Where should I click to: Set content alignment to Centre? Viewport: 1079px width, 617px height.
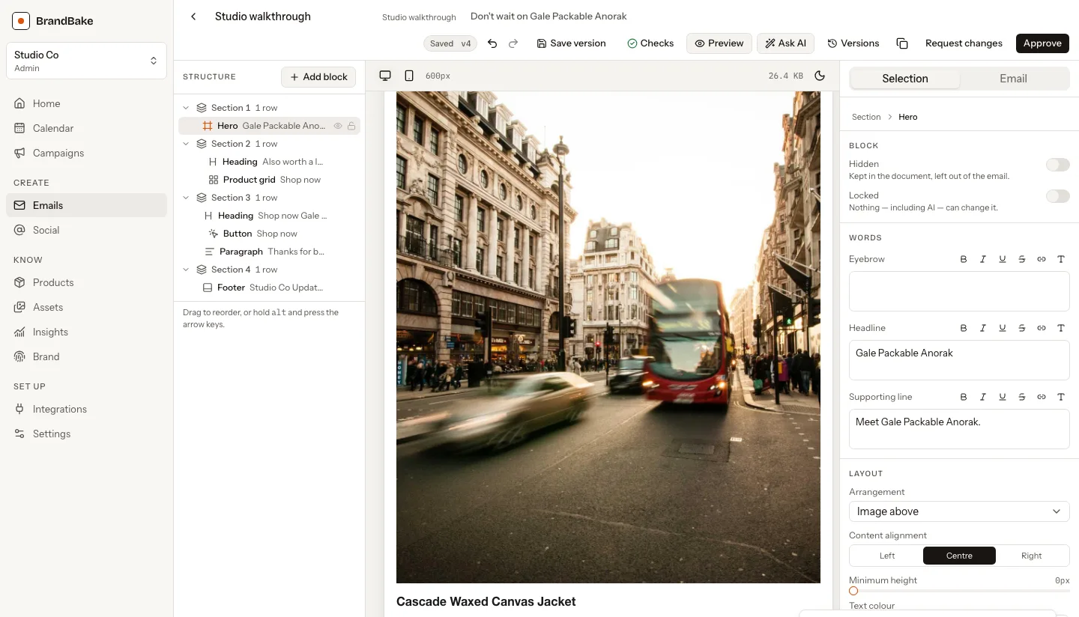pos(959,556)
